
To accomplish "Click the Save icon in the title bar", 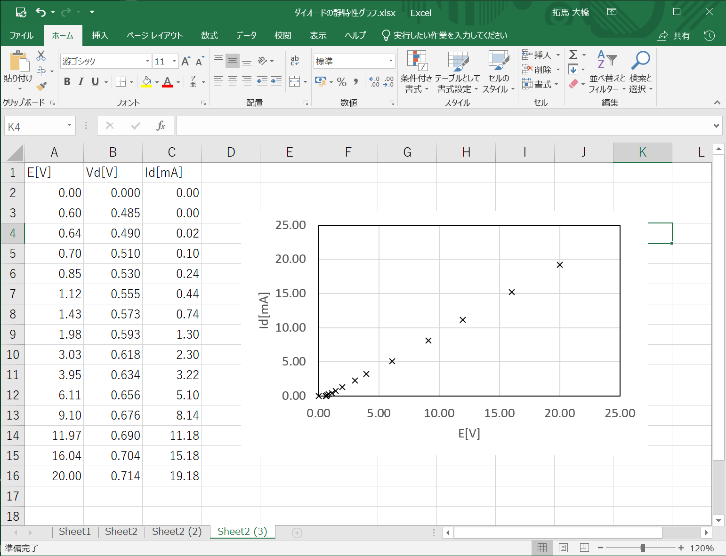I will [21, 12].
